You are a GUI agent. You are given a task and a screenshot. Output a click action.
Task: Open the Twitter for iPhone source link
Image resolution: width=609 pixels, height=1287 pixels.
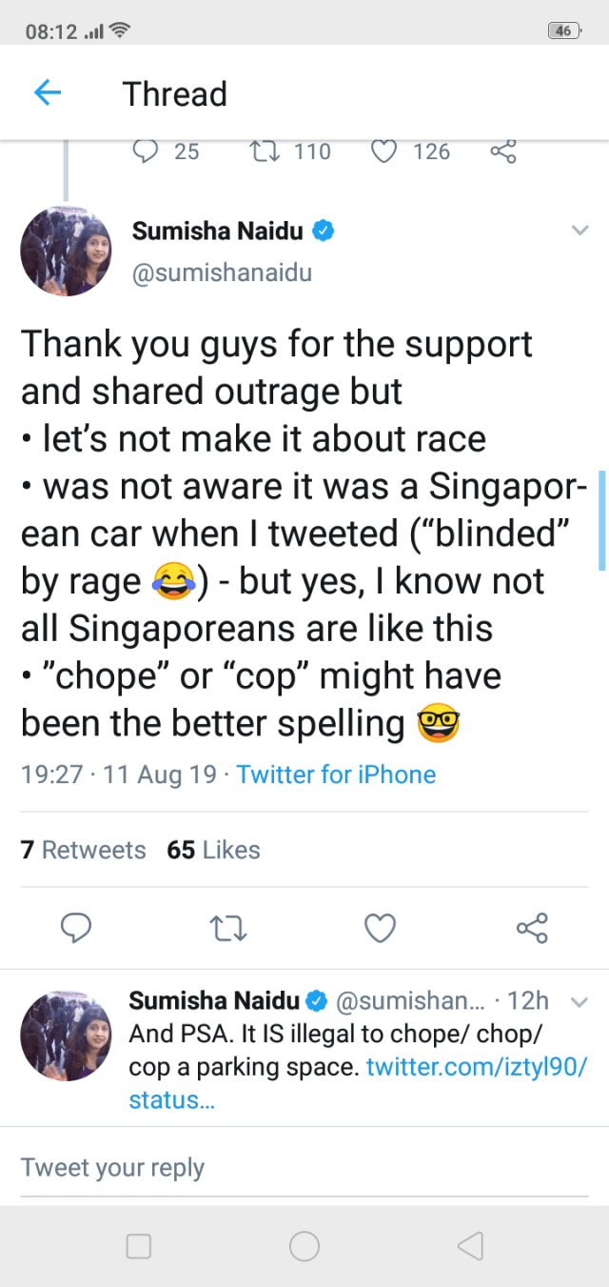click(x=336, y=774)
